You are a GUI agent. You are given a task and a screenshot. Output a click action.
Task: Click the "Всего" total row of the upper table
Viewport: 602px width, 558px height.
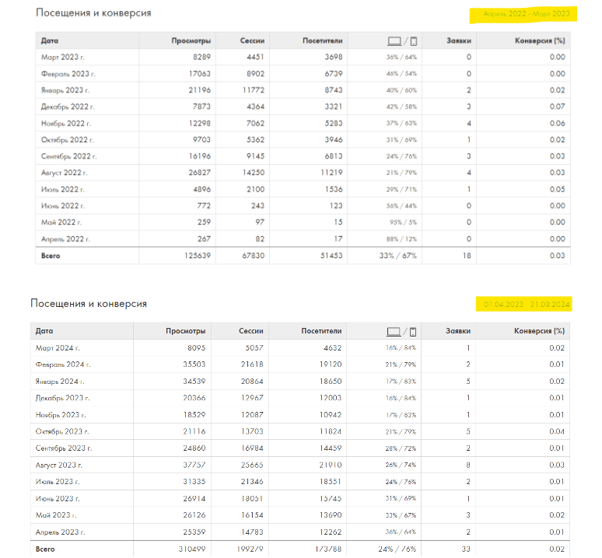click(x=51, y=255)
